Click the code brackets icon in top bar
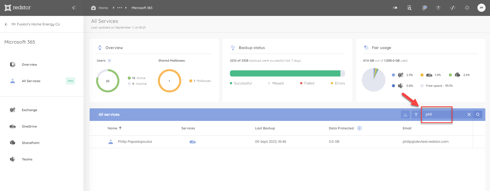 click(x=453, y=8)
